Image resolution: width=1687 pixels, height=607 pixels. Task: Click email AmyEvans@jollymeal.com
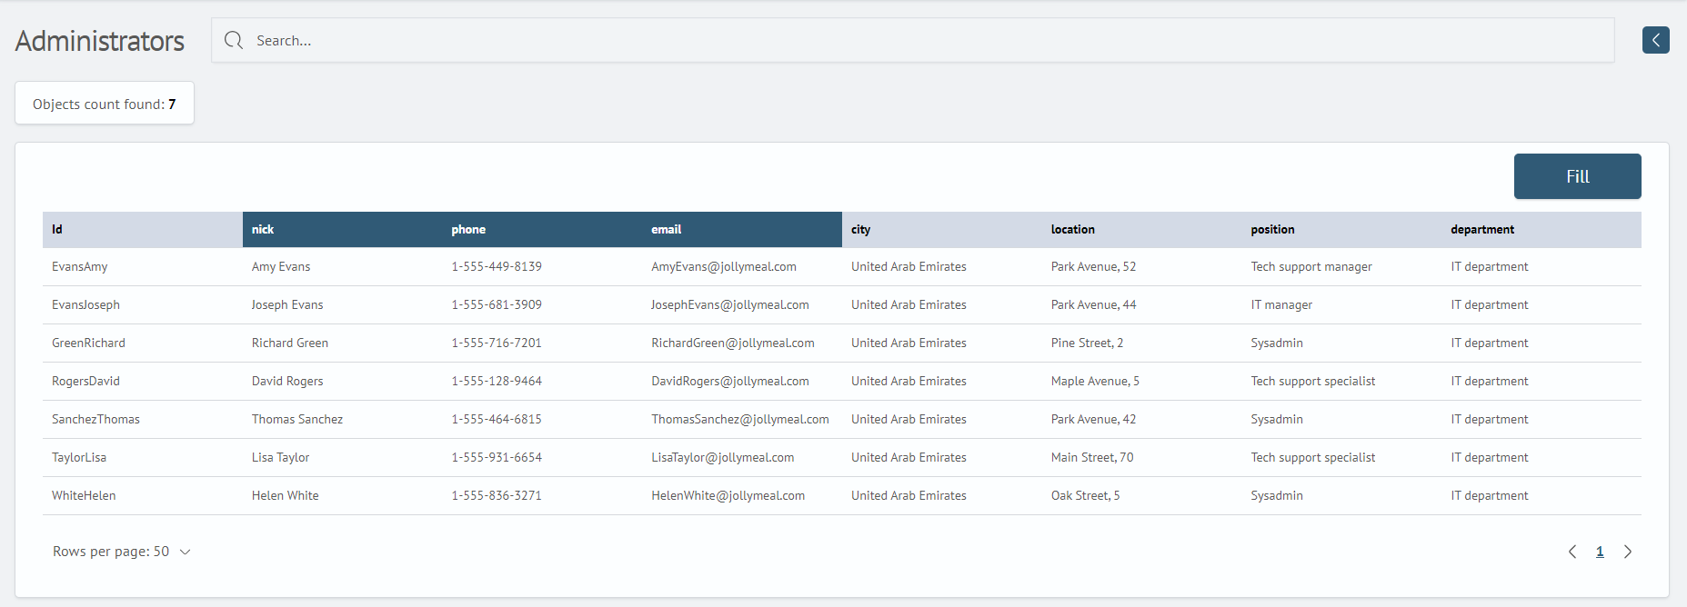724,266
